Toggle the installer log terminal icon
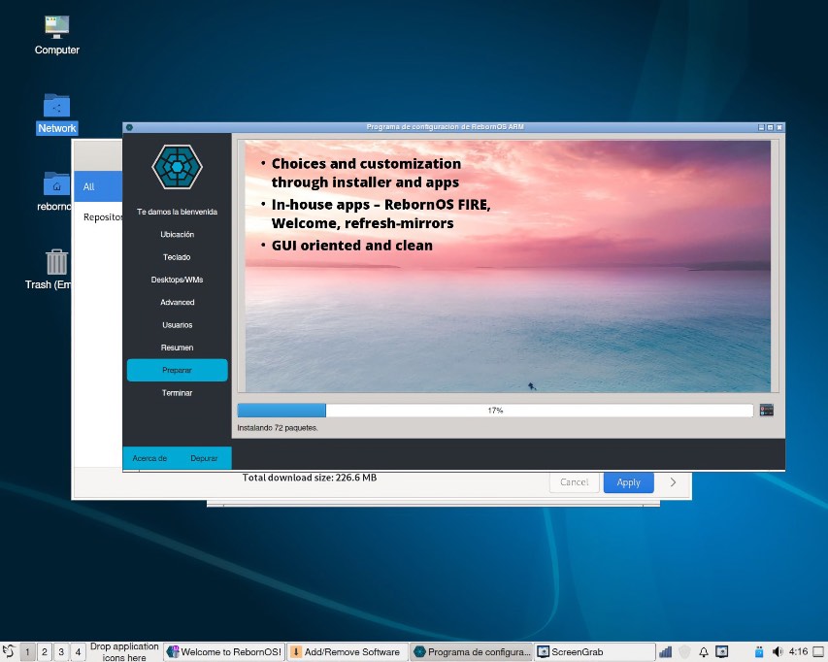This screenshot has height=662, width=828. coord(766,410)
